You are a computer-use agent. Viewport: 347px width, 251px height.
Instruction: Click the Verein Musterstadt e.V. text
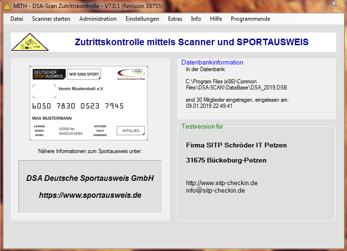(x=81, y=89)
